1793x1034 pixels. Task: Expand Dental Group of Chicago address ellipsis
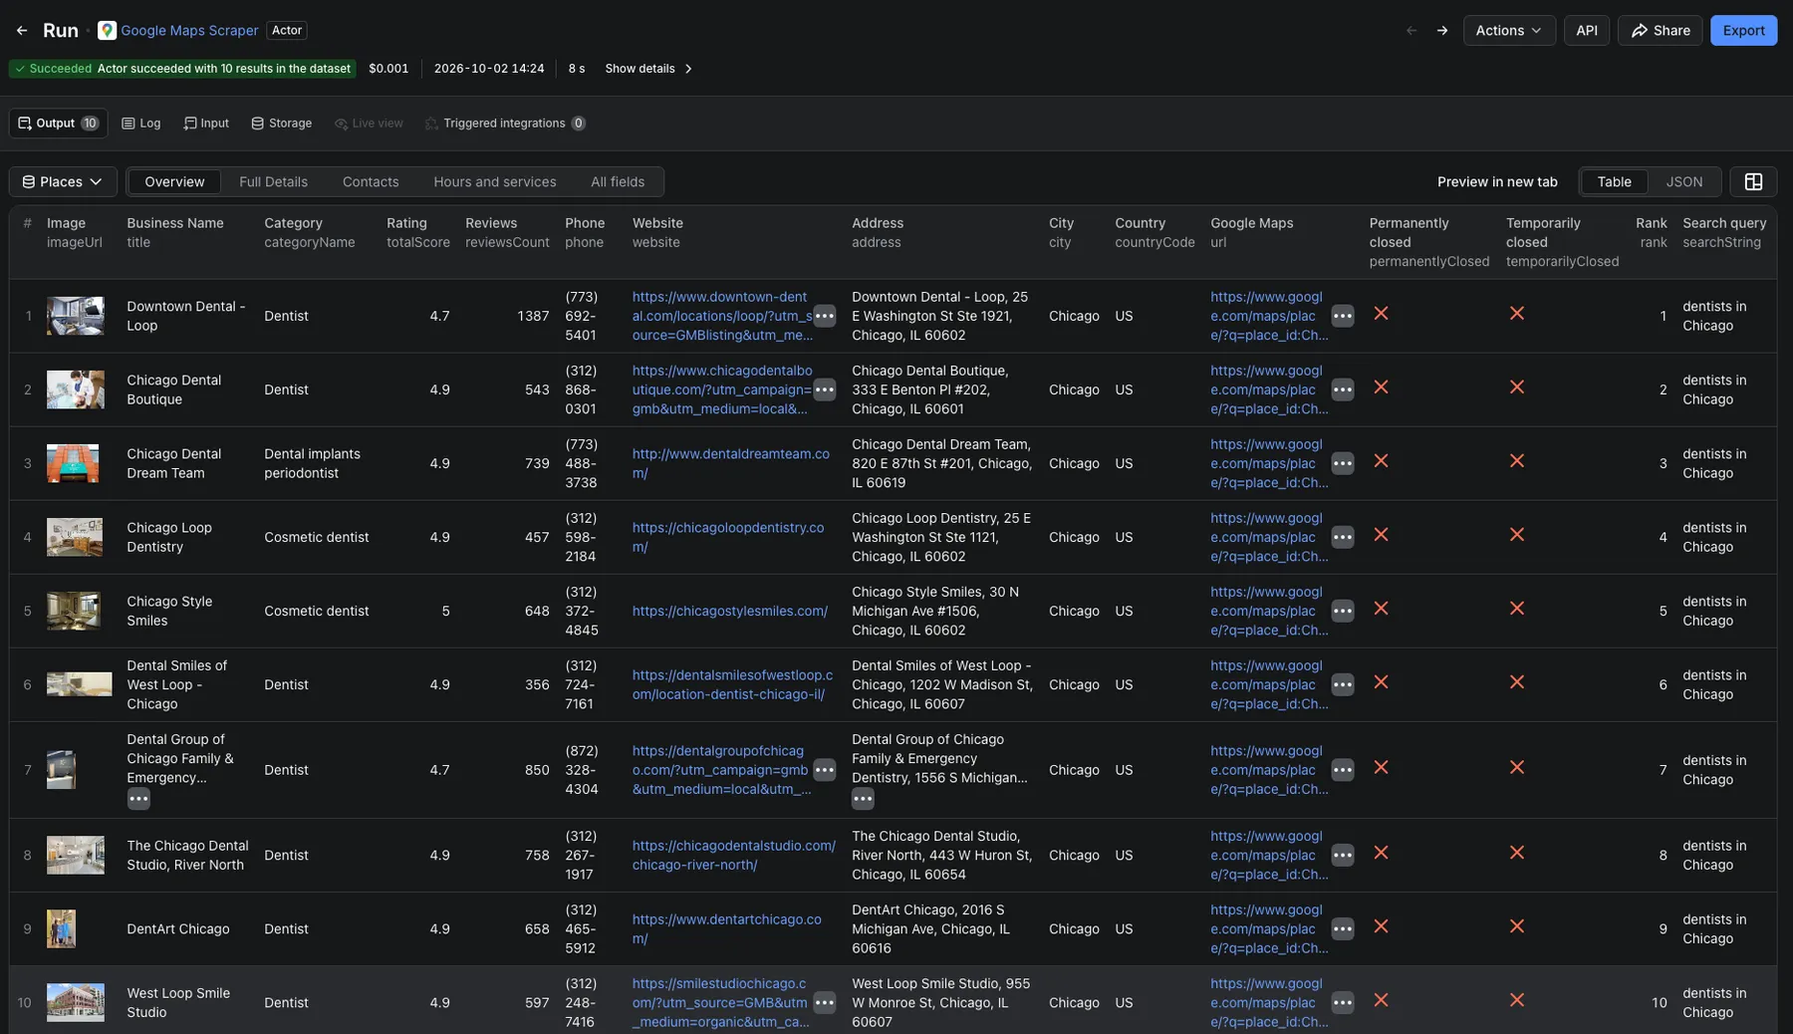coord(863,798)
